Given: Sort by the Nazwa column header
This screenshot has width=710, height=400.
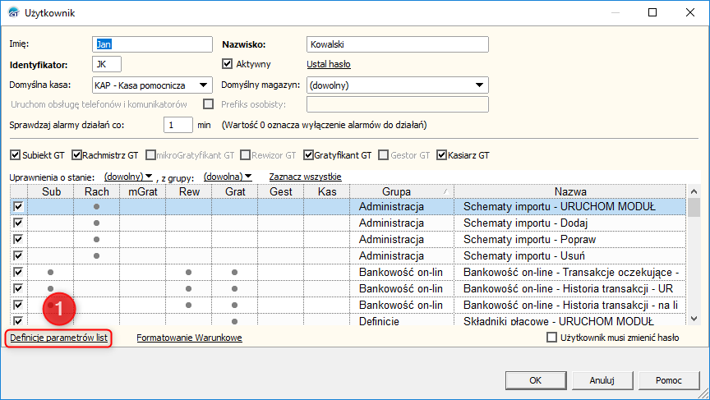Looking at the screenshot, I should tap(569, 191).
